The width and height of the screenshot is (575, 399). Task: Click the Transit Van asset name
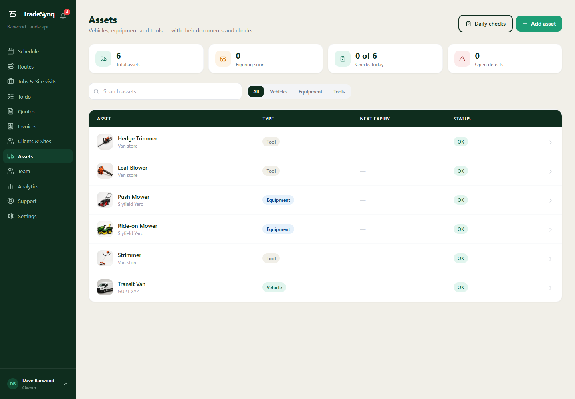click(x=131, y=284)
